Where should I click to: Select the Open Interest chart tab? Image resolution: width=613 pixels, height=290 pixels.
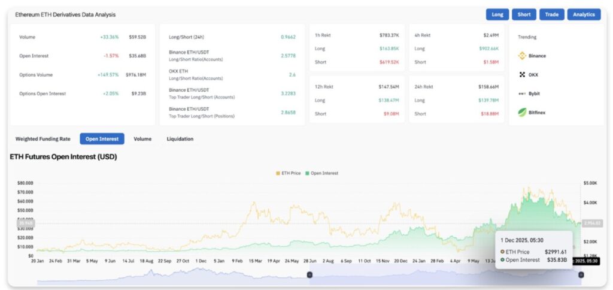click(102, 139)
